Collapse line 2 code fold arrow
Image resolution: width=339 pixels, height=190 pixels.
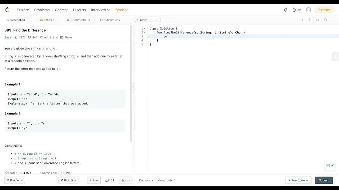pyautogui.click(x=145, y=32)
